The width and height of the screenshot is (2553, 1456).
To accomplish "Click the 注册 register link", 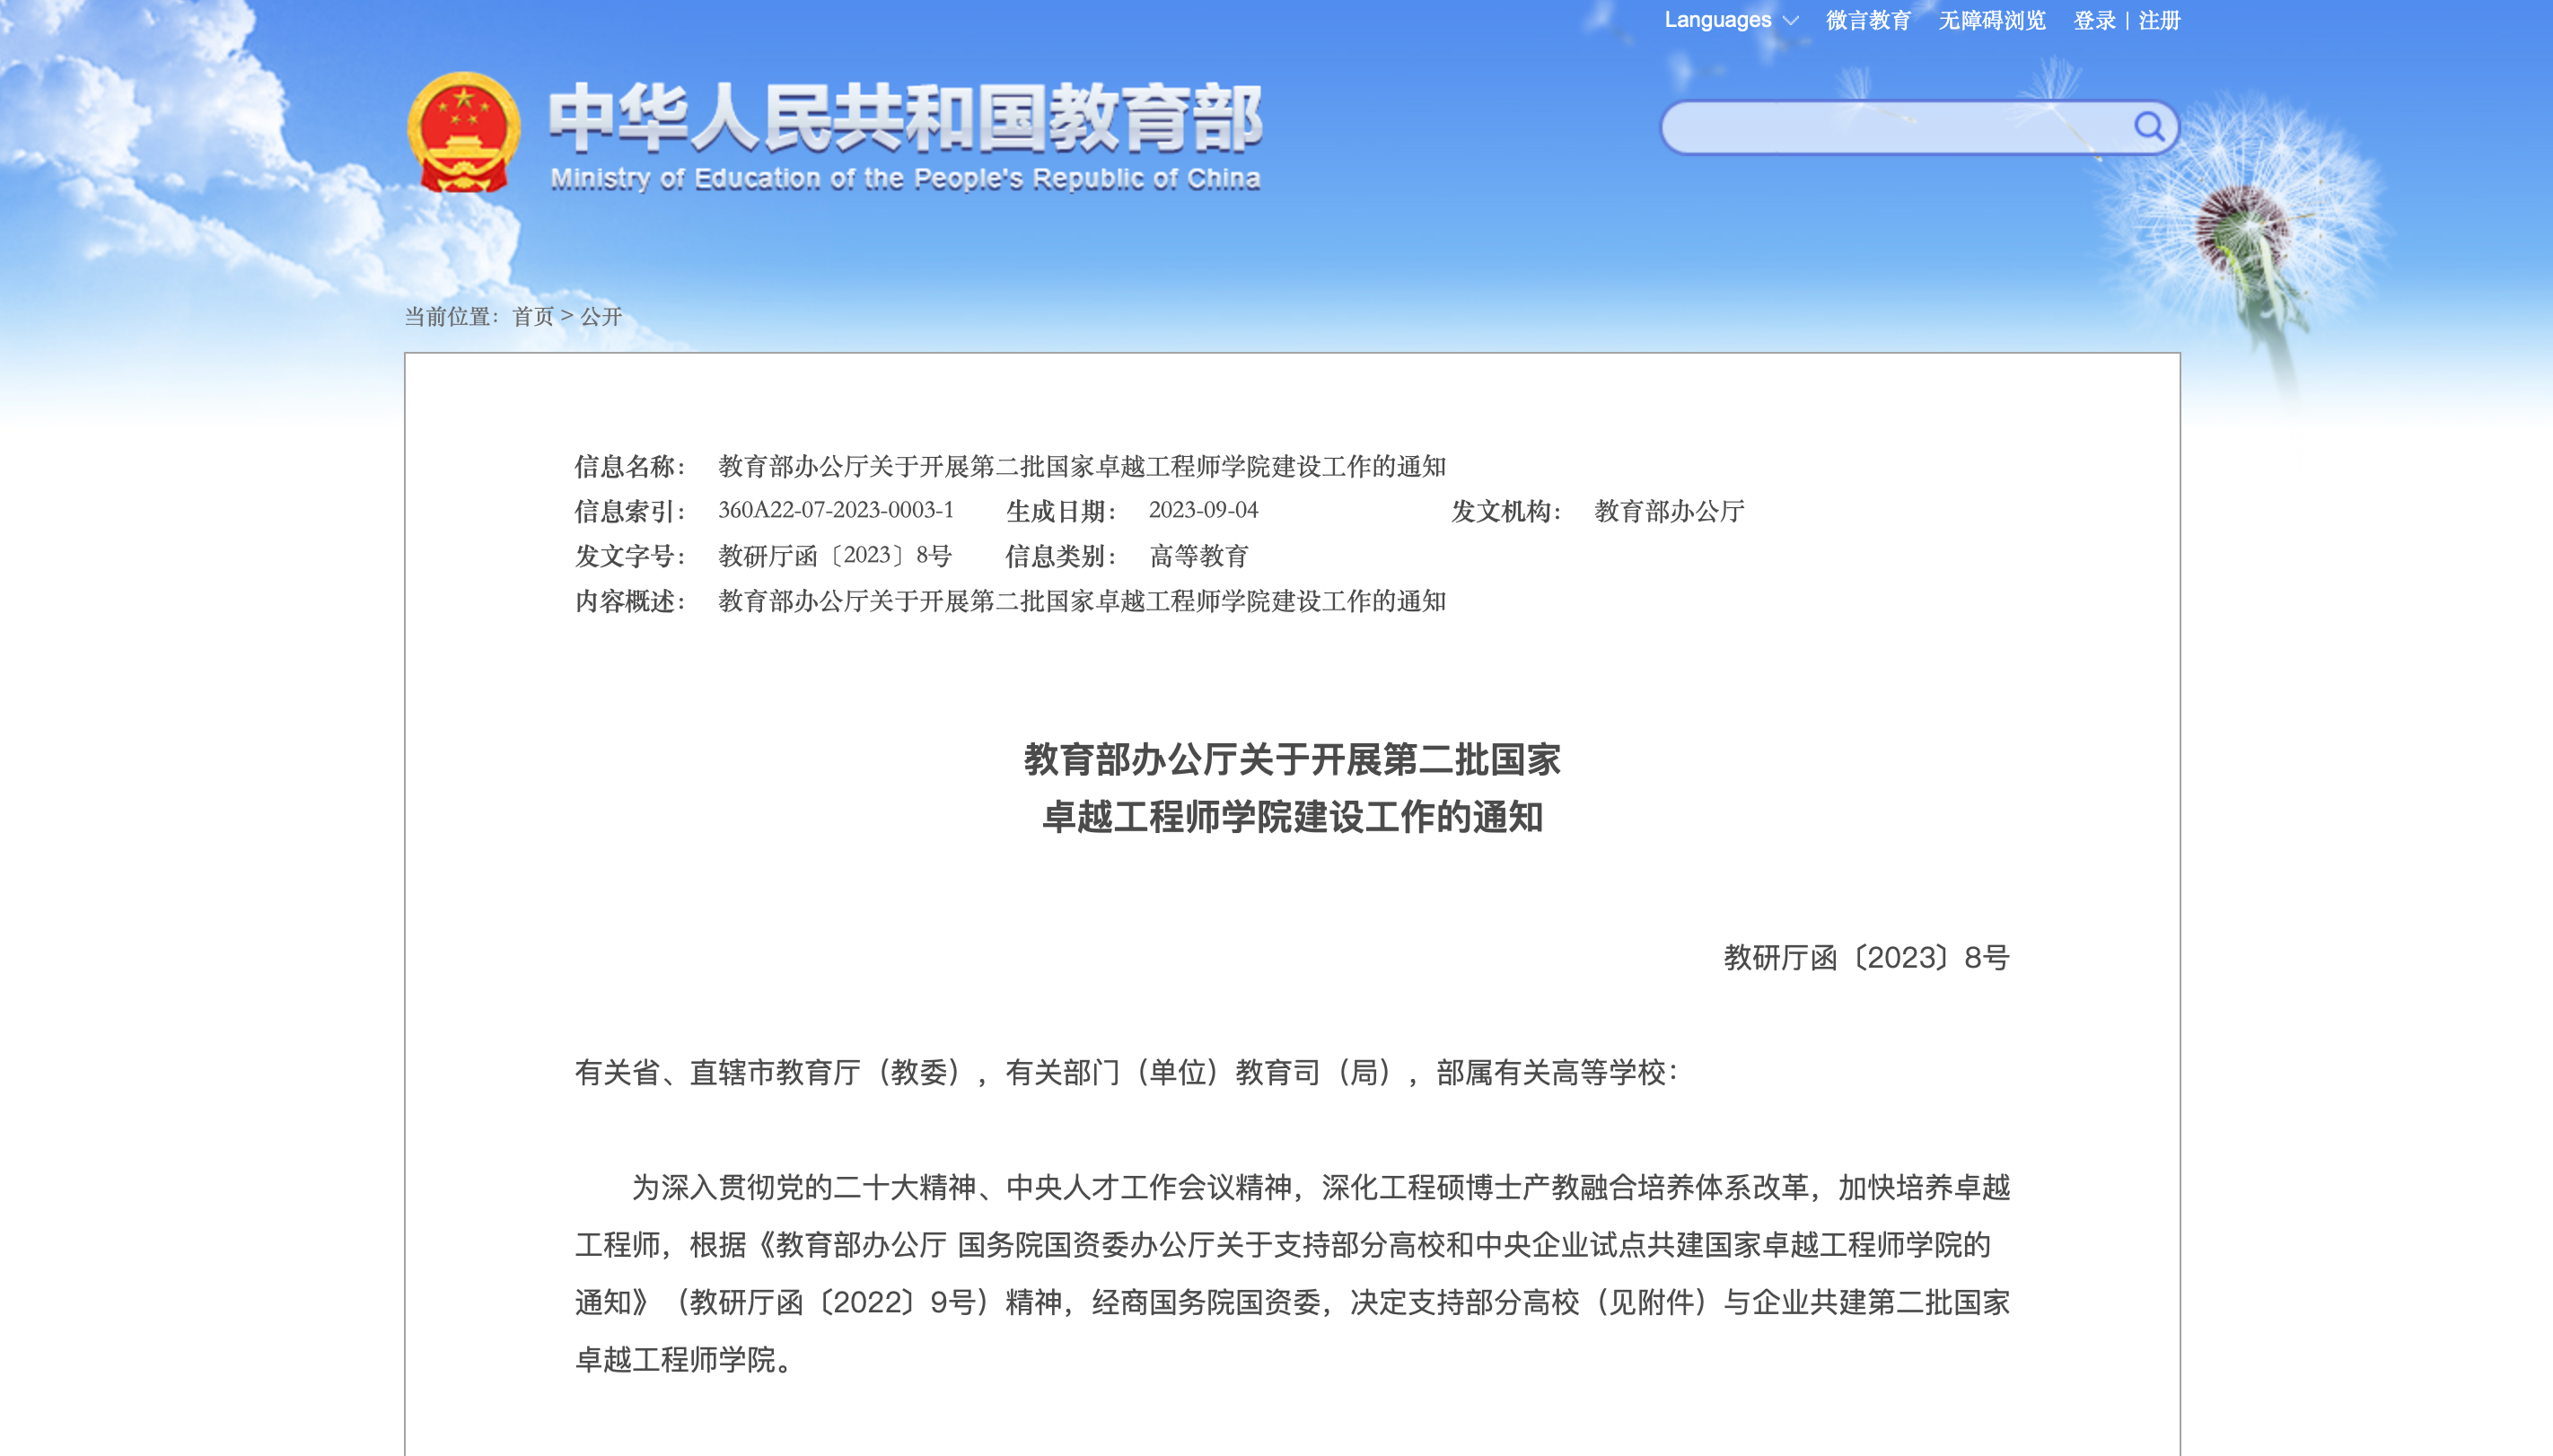I will pos(2159,20).
